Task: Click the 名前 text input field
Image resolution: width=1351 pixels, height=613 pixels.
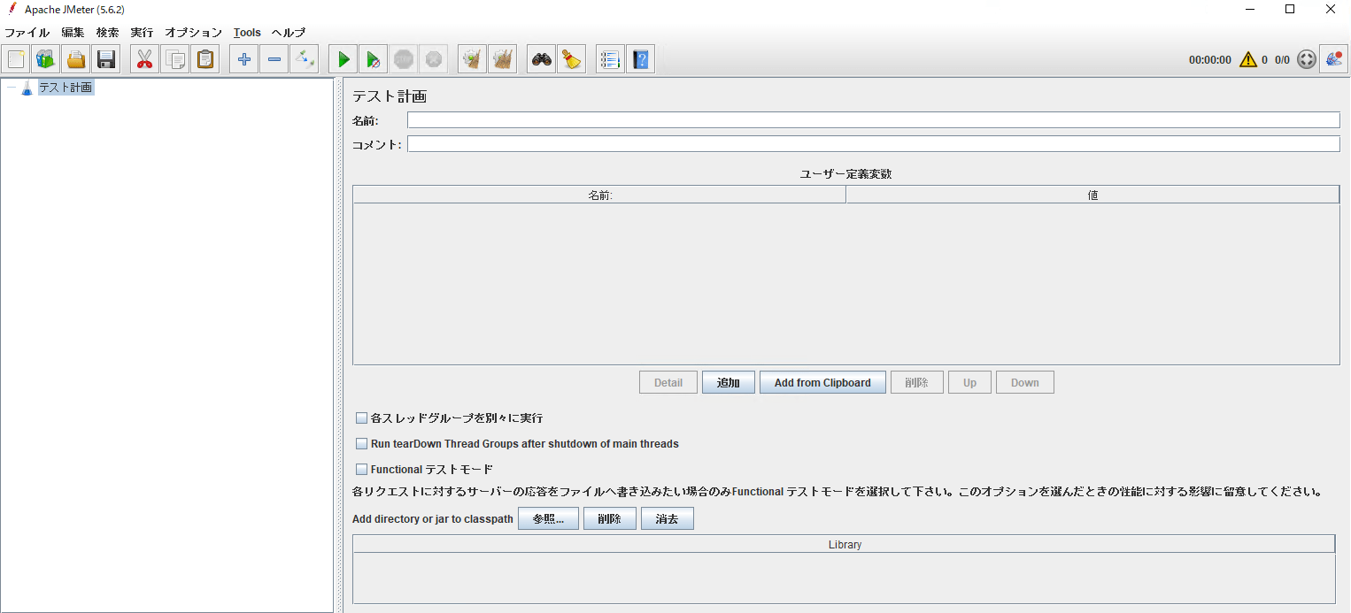Action: [x=873, y=120]
